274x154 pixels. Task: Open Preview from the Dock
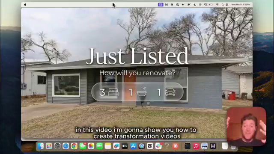(x=204, y=146)
